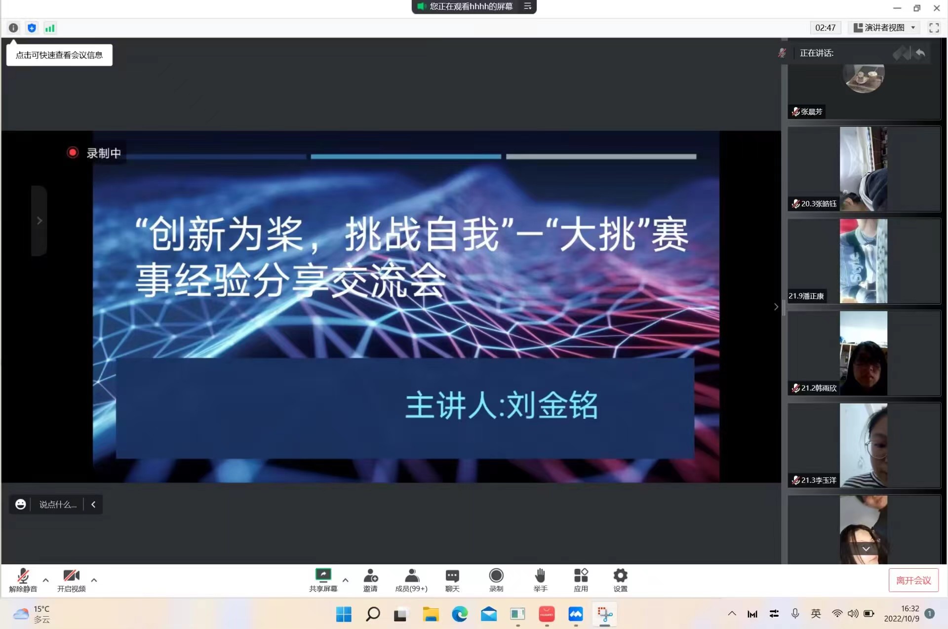Expand share screen options arrow
Viewport: 948px width, 629px height.
(x=346, y=580)
